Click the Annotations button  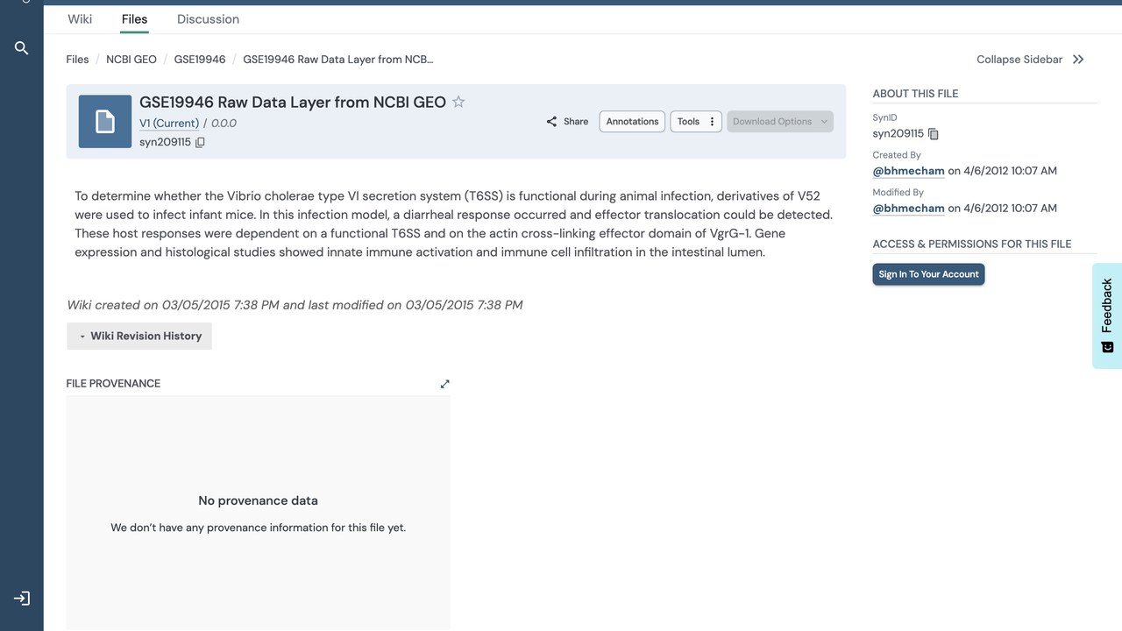(632, 122)
